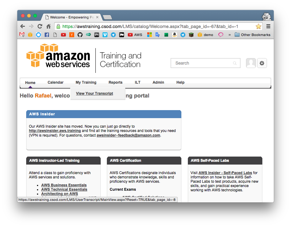Click the Amazon Web Services logo
This screenshot has height=227, width=291.
click(x=58, y=56)
